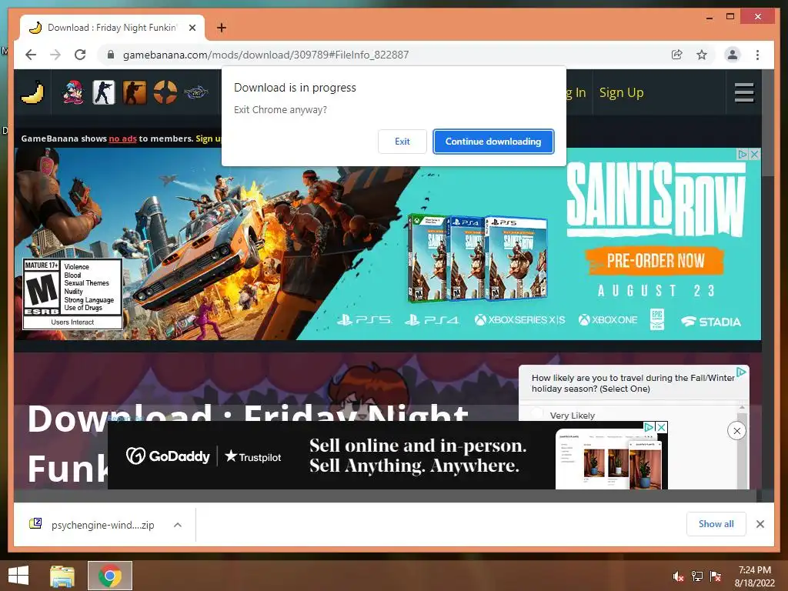Choose Continue downloading
The image size is (788, 591).
(x=493, y=142)
